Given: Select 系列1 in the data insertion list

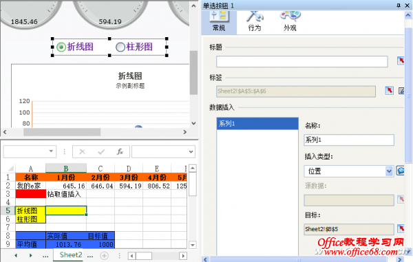Looking at the screenshot, I should point(257,123).
